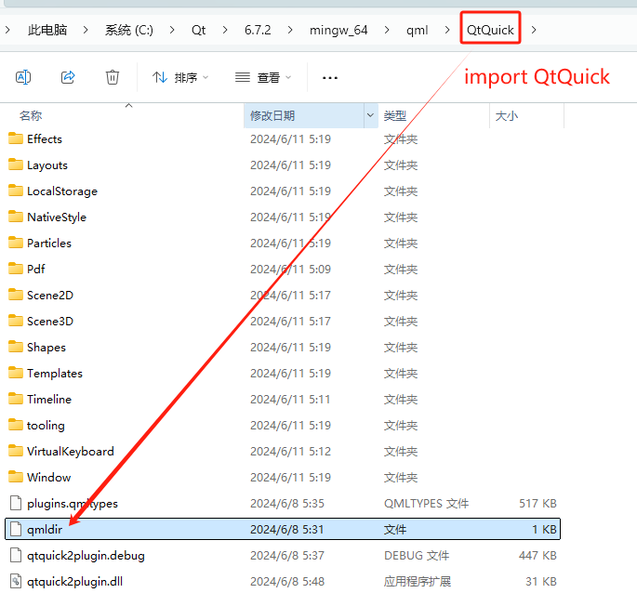
Task: Select the Layouts folder
Action: pyautogui.click(x=47, y=165)
